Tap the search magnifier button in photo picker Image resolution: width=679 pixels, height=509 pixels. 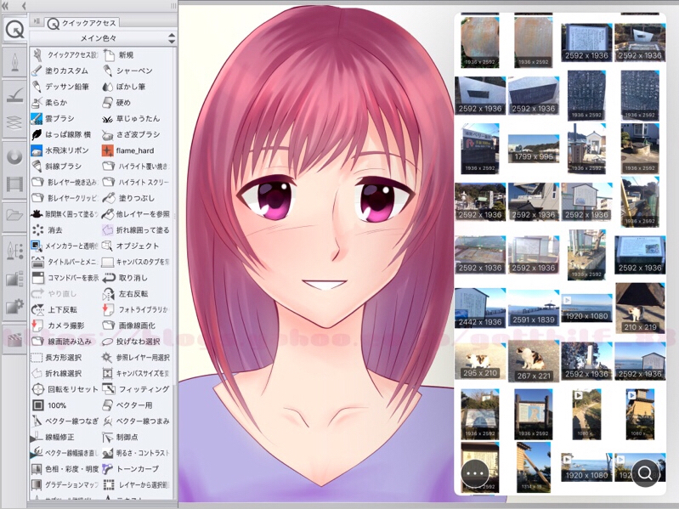point(645,472)
